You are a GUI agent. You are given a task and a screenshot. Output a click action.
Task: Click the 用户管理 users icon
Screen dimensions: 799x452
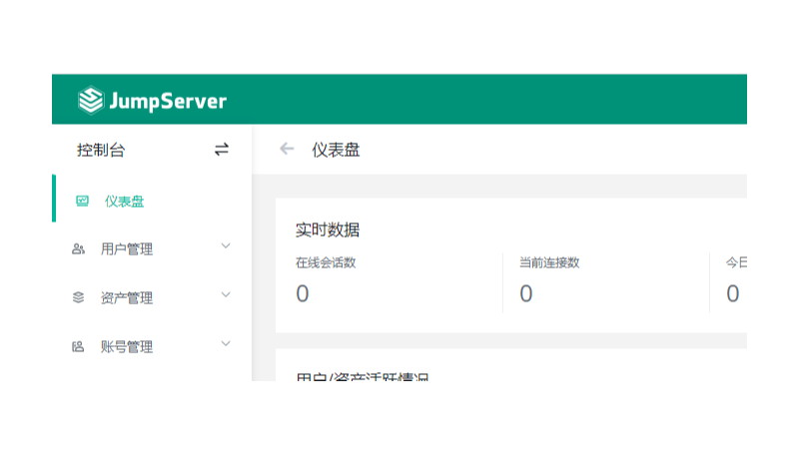click(x=78, y=248)
